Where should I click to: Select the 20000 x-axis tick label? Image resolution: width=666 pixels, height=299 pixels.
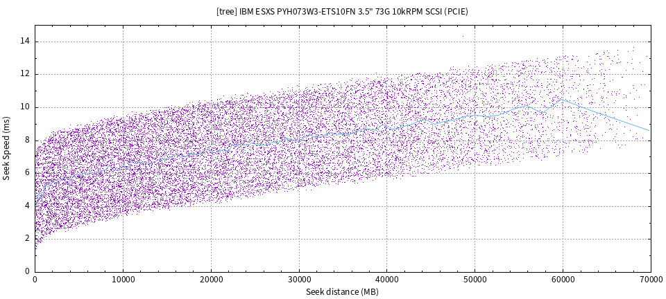click(211, 279)
